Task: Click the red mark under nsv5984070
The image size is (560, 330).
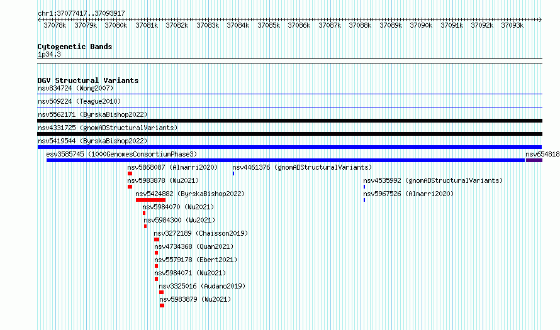Action: [x=144, y=213]
